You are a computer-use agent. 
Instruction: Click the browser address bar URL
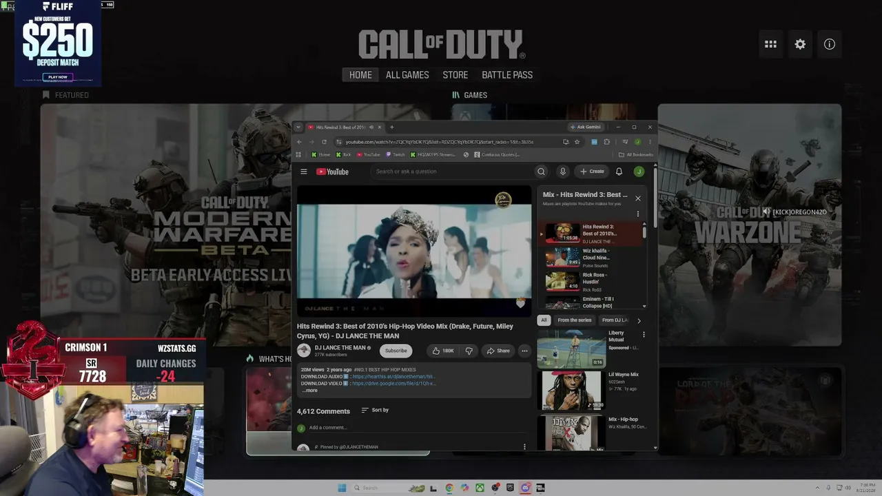tap(440, 142)
